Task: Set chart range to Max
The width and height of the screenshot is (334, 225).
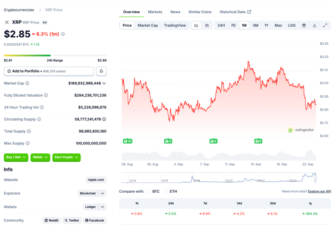Action: pos(278,26)
